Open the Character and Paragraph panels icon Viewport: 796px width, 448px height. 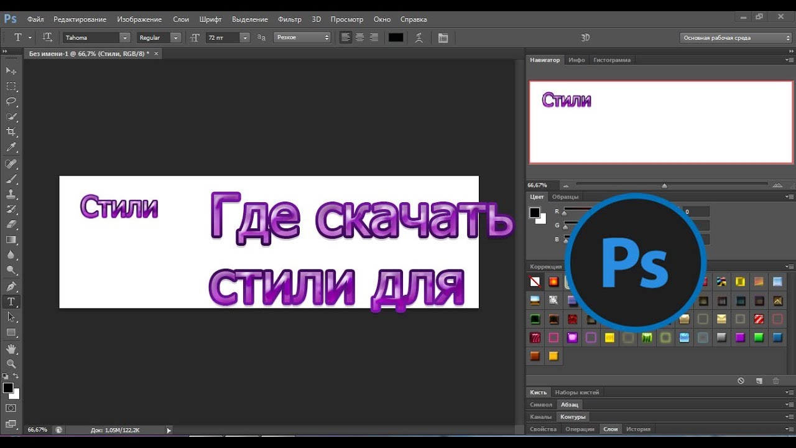[443, 38]
